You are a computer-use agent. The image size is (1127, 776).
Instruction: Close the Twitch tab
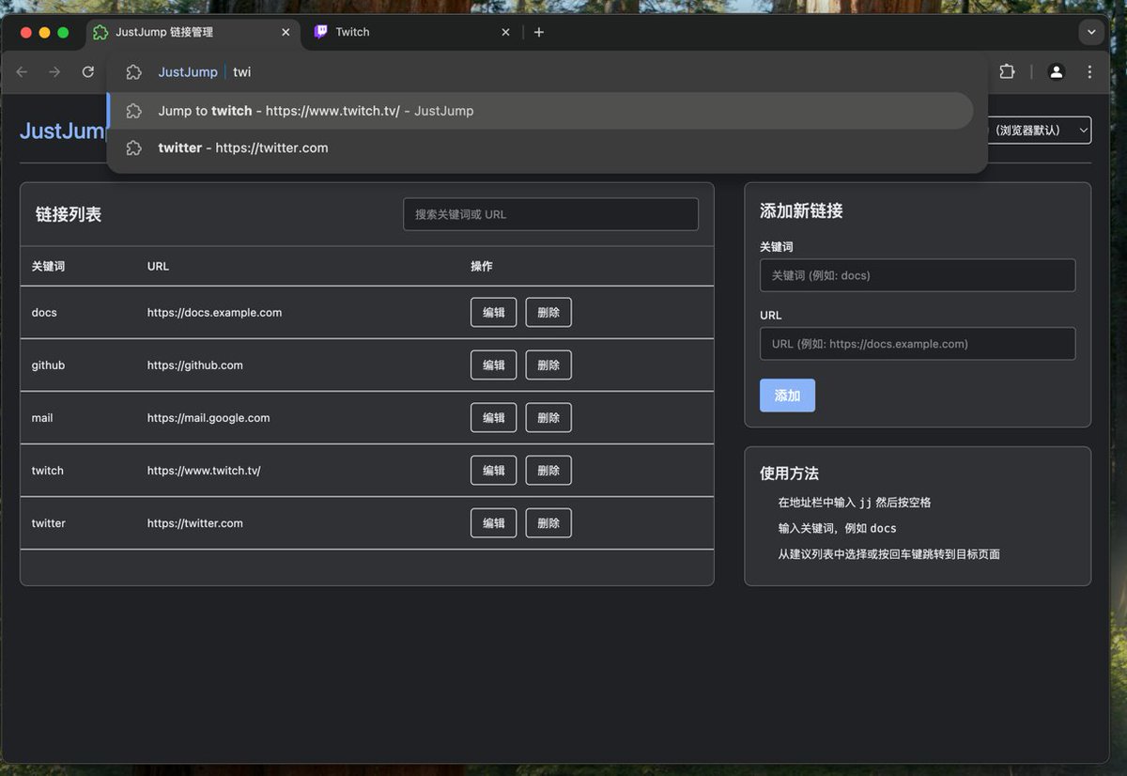505,32
